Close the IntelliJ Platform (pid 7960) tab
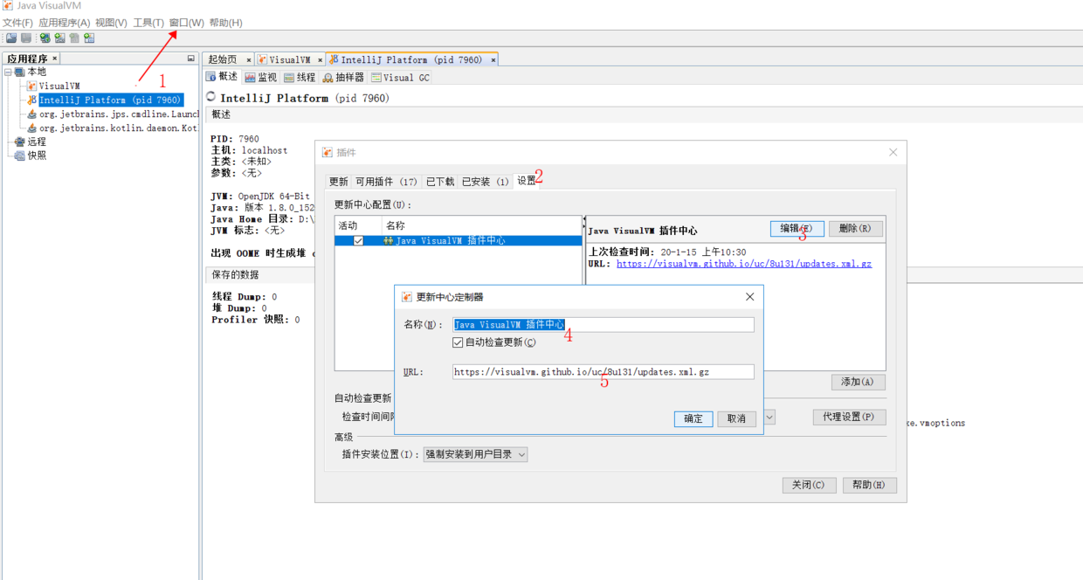Screen dimensions: 1083x580 coord(493,59)
